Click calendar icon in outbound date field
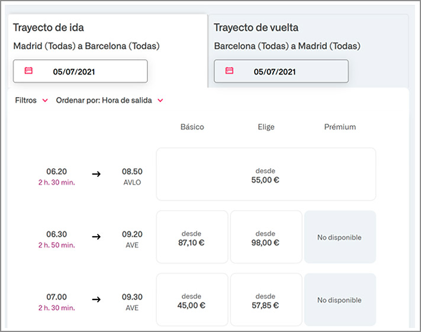The image size is (421, 332). (28, 71)
